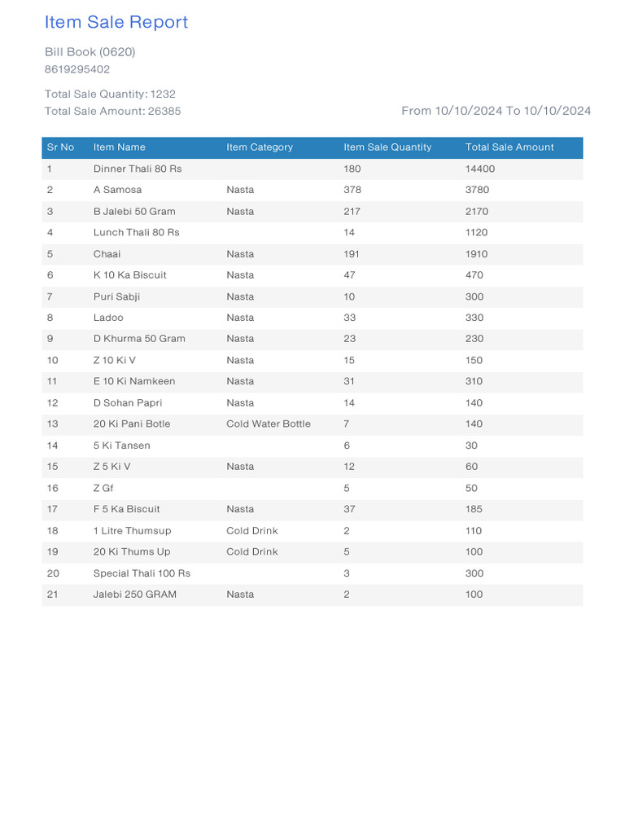Select the Item Name column header

119,147
